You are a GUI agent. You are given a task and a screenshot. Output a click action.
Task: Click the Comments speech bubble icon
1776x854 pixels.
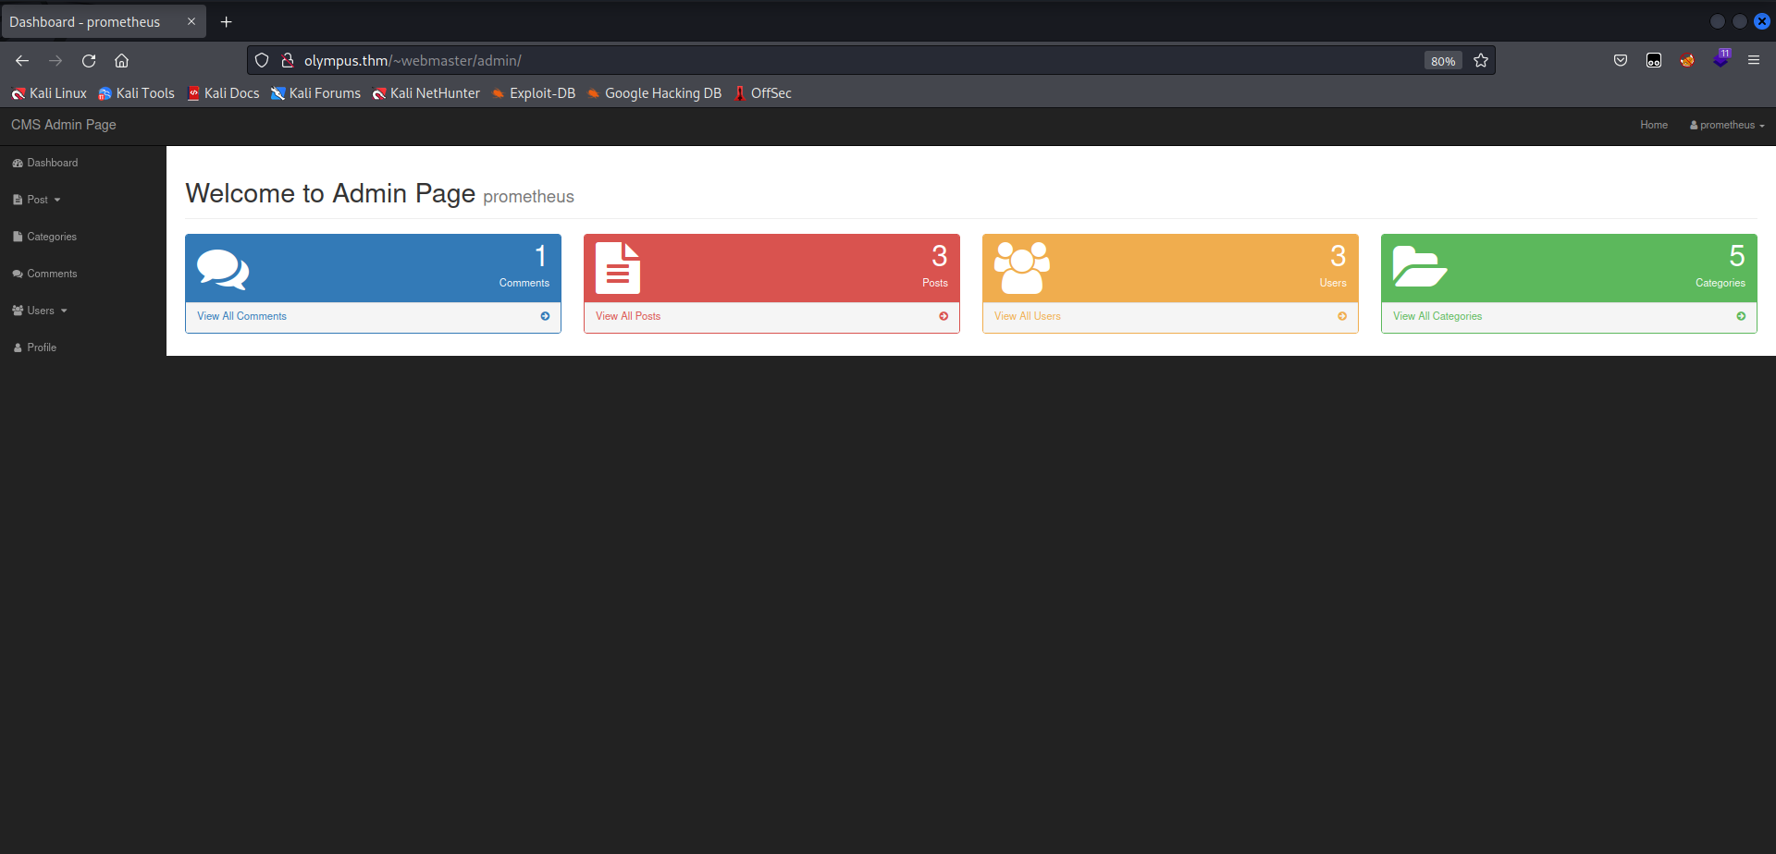coord(222,269)
